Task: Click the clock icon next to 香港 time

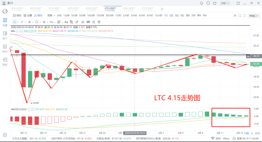Action: coord(234,138)
